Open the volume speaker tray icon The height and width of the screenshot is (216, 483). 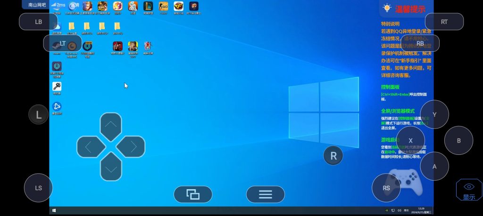click(x=400, y=210)
